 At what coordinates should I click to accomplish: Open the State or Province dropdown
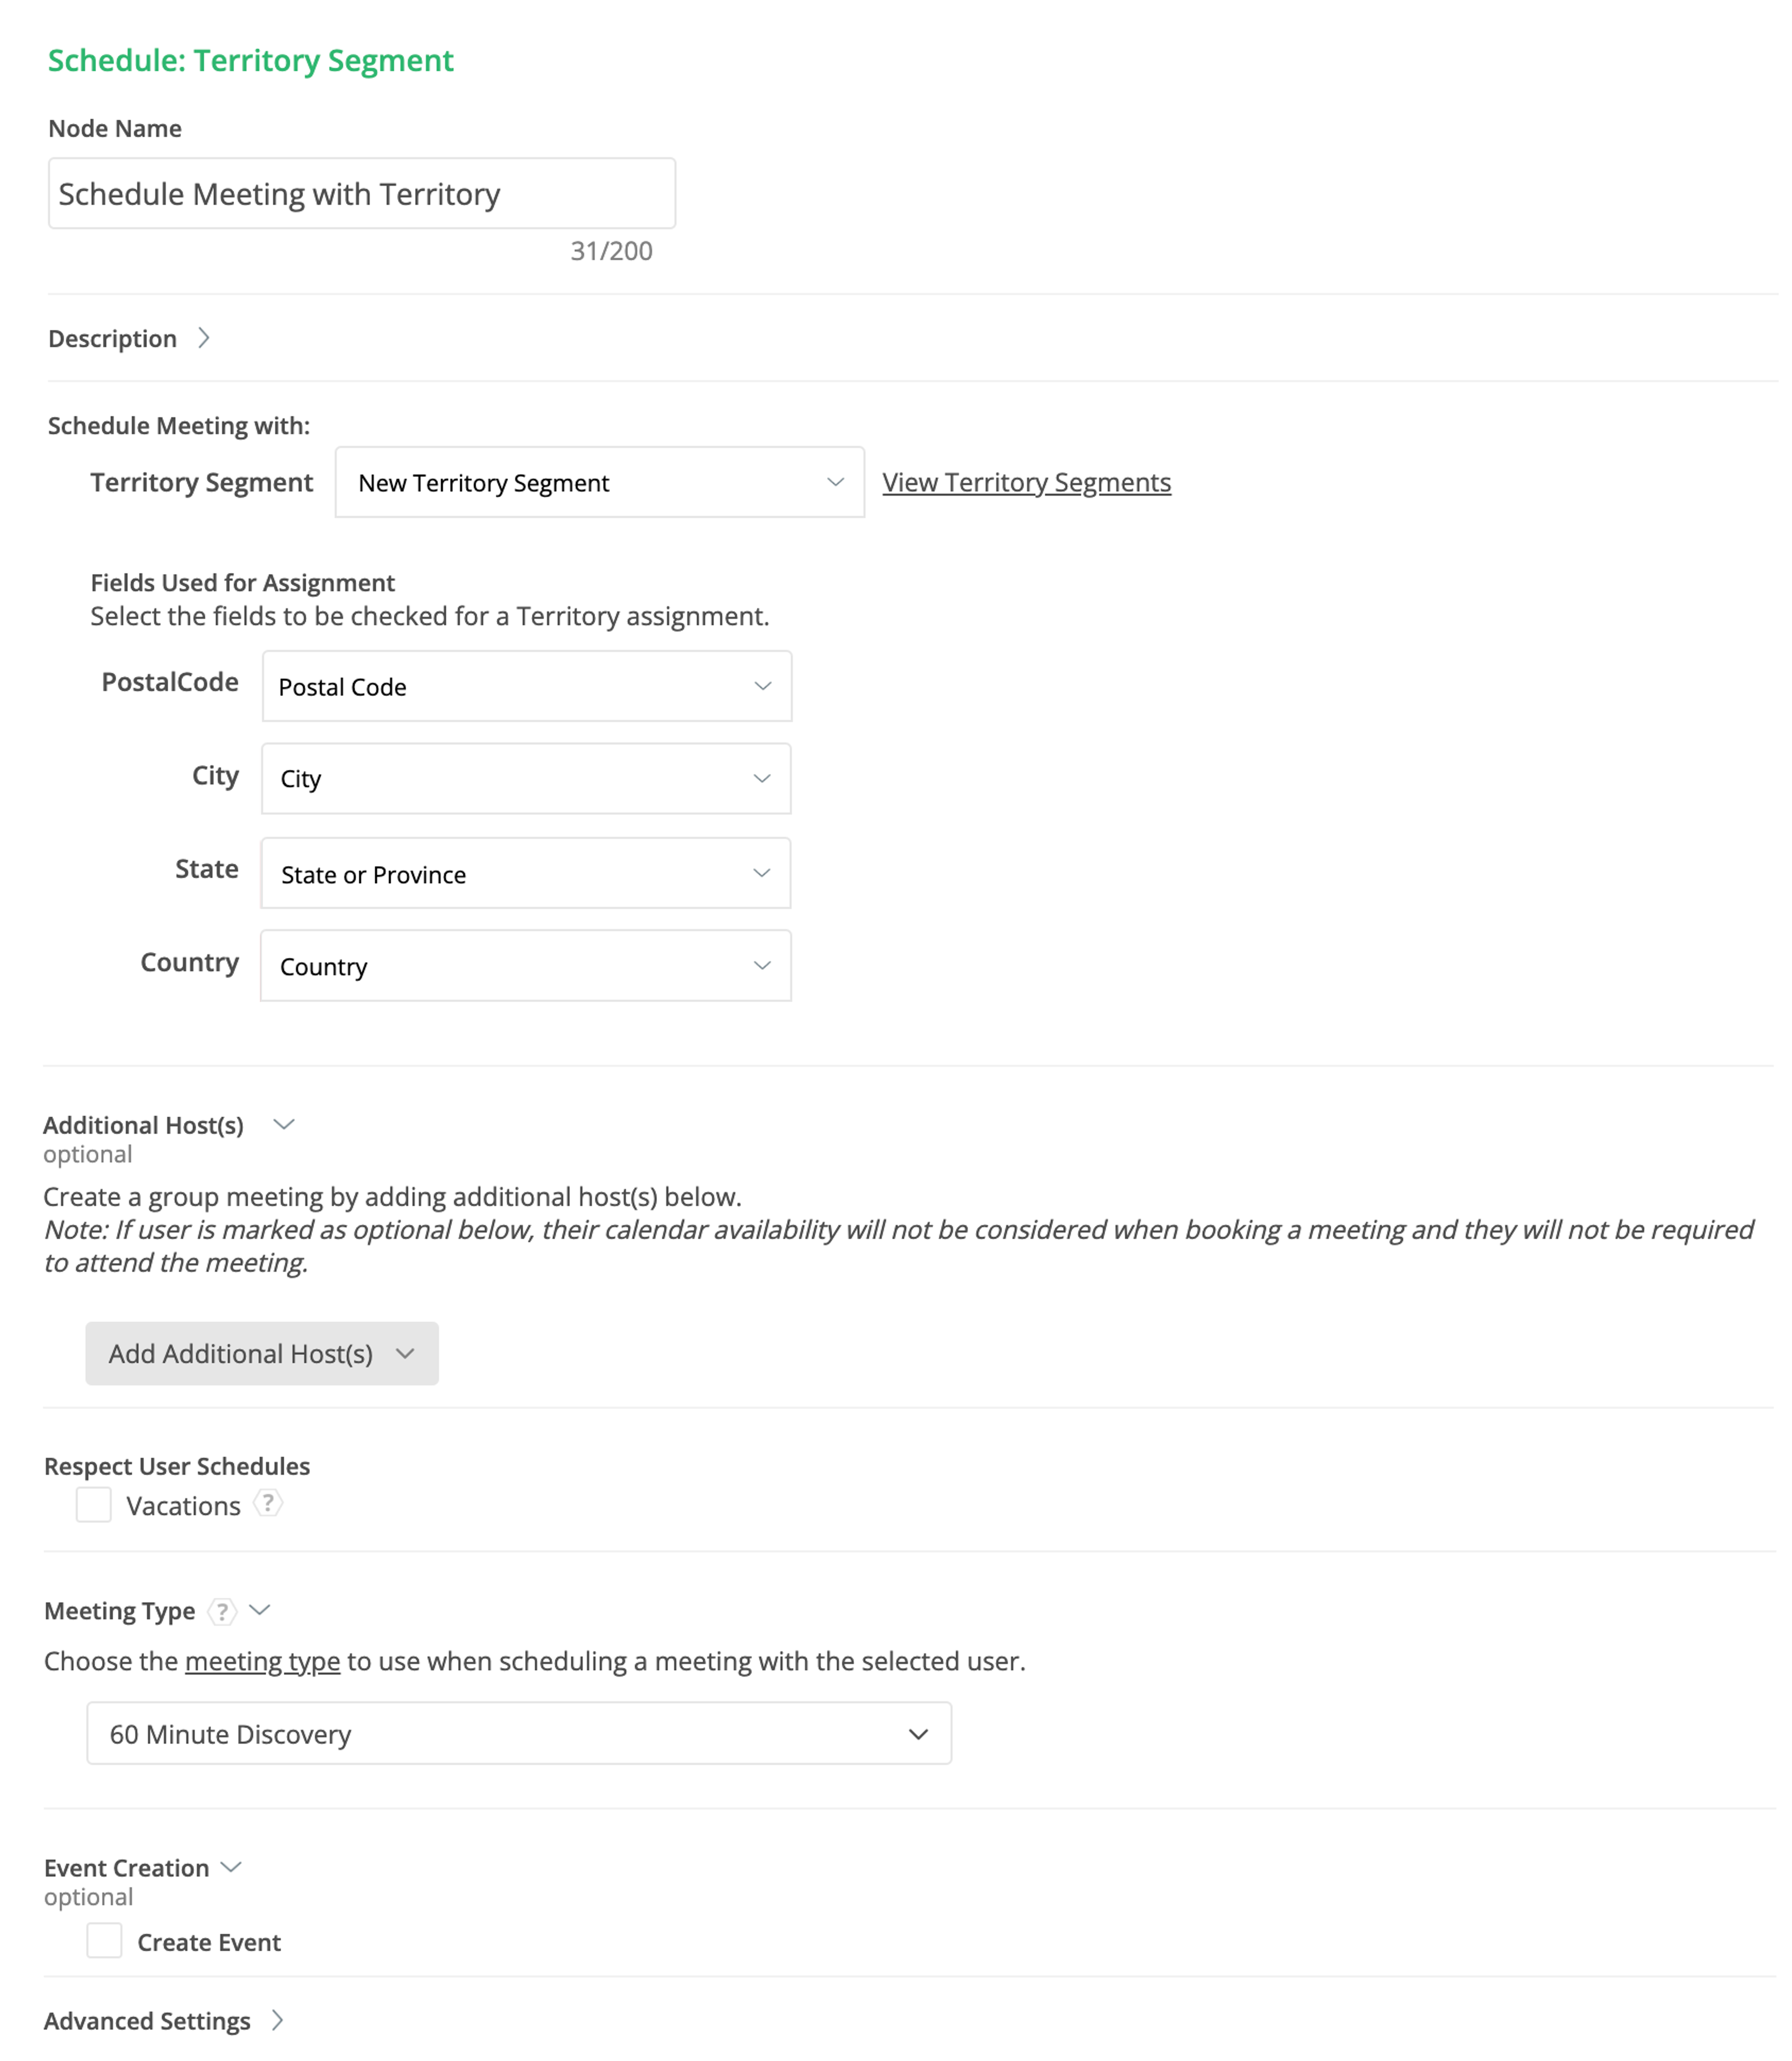(x=526, y=874)
